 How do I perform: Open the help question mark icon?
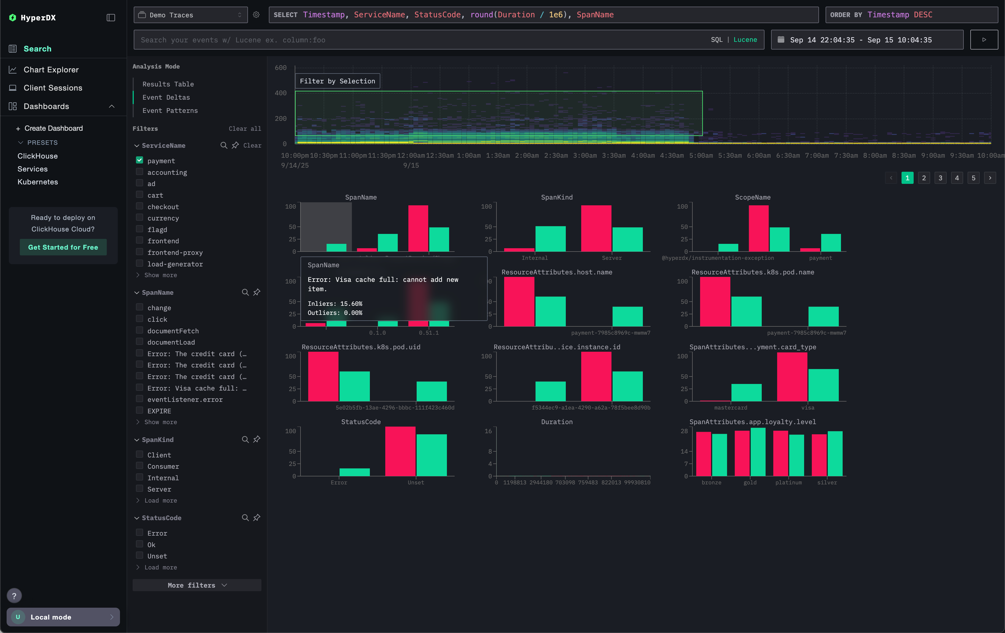[14, 596]
